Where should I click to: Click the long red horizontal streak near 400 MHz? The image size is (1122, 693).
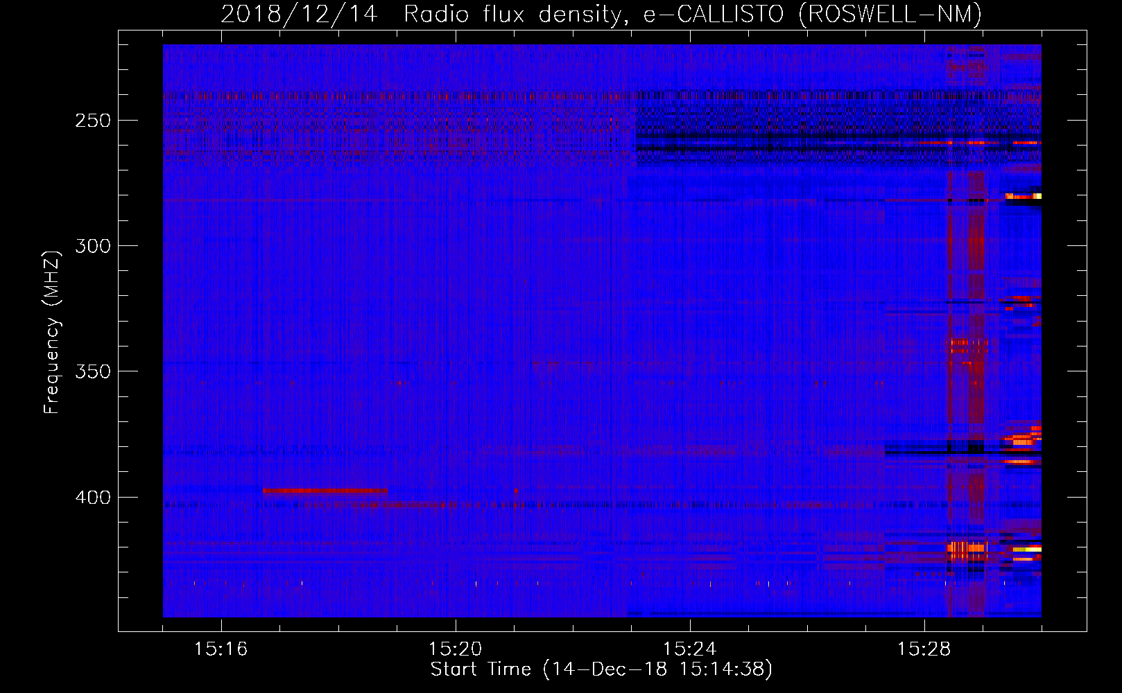click(x=325, y=491)
